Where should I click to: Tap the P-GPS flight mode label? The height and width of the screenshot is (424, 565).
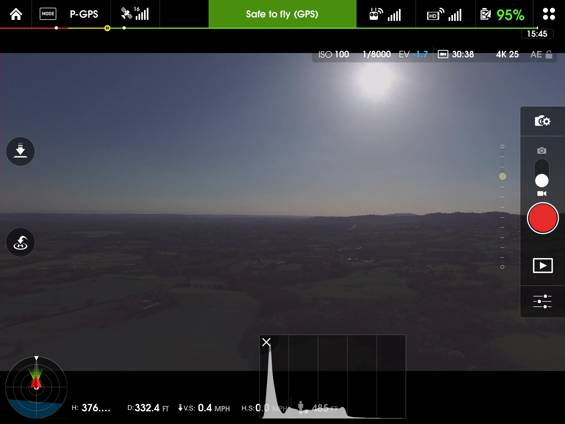(84, 14)
